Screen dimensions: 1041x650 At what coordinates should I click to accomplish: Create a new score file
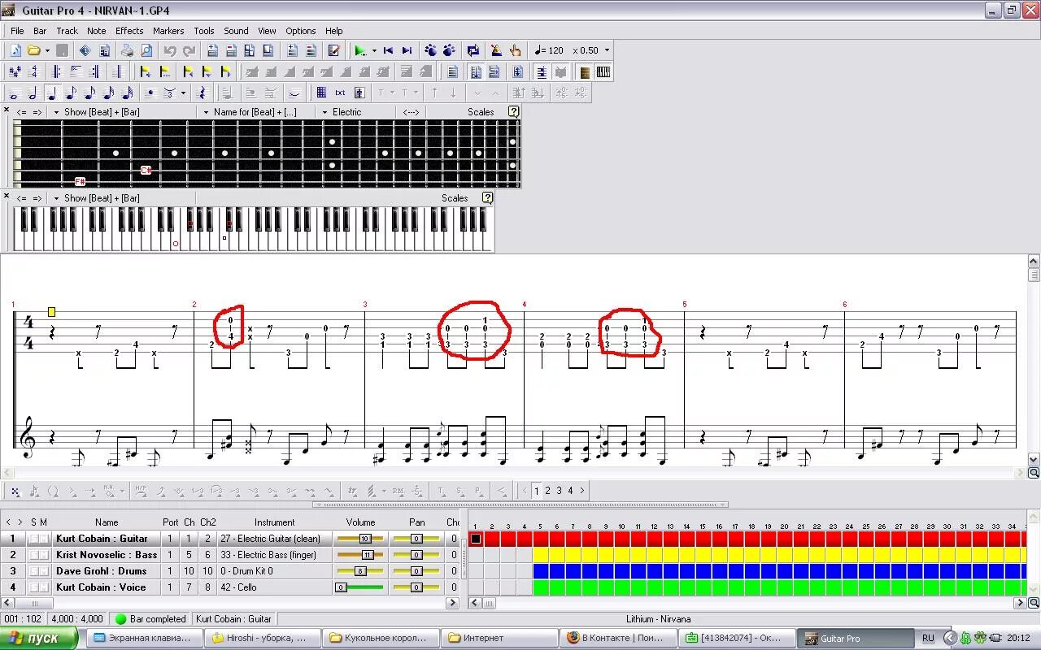tap(16, 50)
